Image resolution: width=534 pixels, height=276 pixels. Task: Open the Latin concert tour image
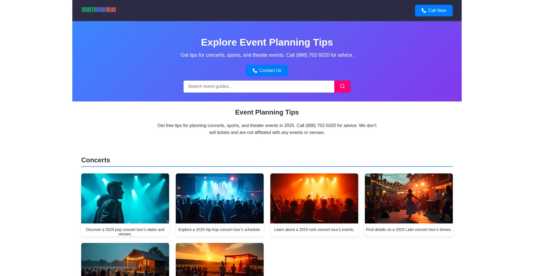409,198
